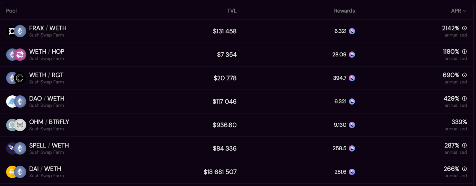Viewport: 476px width, 186px height.
Task: Sort the table by Rewards column
Action: (344, 11)
